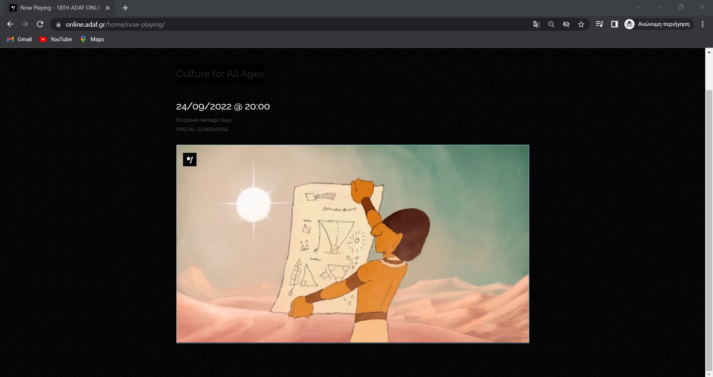Open the Maps bookmark
The image size is (713, 377).
(92, 39)
